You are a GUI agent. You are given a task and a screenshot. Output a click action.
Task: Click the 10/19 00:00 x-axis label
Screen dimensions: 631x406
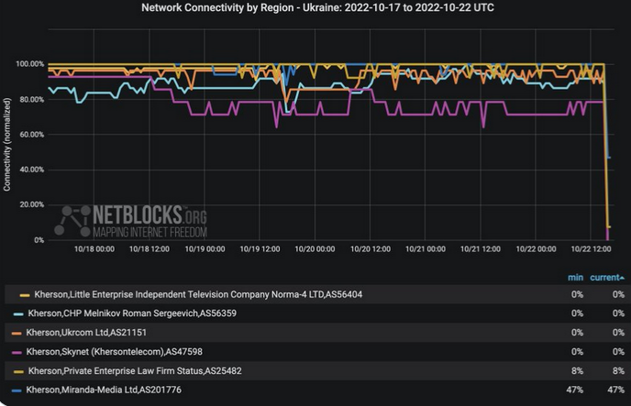pyautogui.click(x=205, y=249)
